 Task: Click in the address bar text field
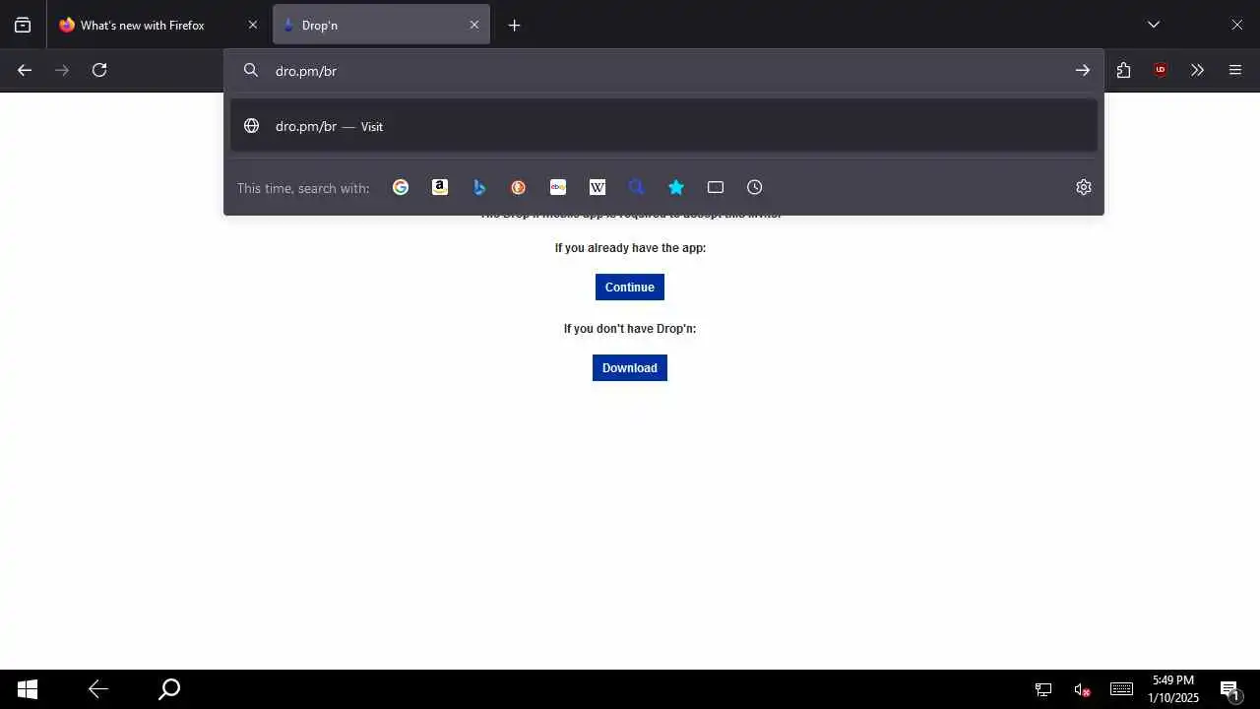tap(664, 71)
